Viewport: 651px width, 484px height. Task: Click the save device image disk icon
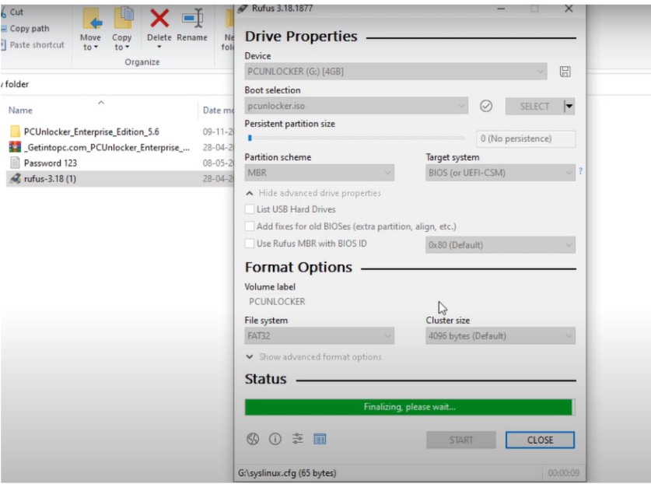click(565, 72)
